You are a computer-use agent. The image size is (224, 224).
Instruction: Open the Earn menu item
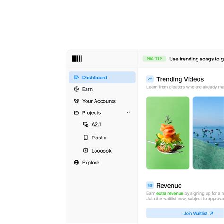pos(102,89)
